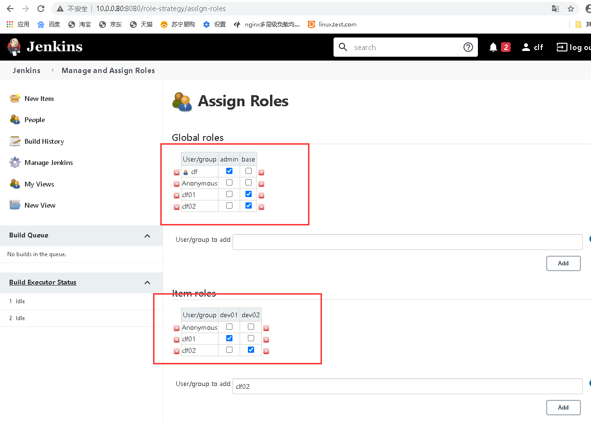Remove Anonymous using left red X in Item roles
Screen dimensions: 591x423
tap(177, 328)
